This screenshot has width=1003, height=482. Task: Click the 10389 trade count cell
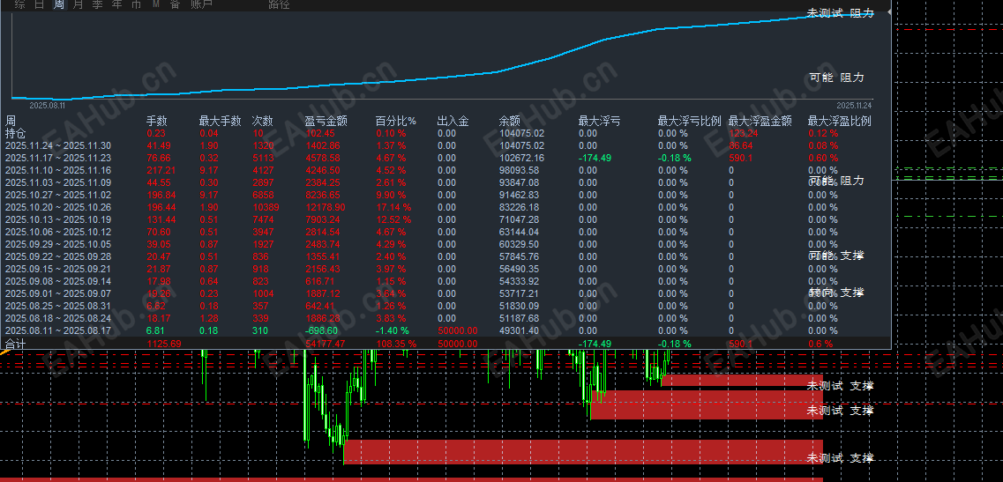[266, 207]
